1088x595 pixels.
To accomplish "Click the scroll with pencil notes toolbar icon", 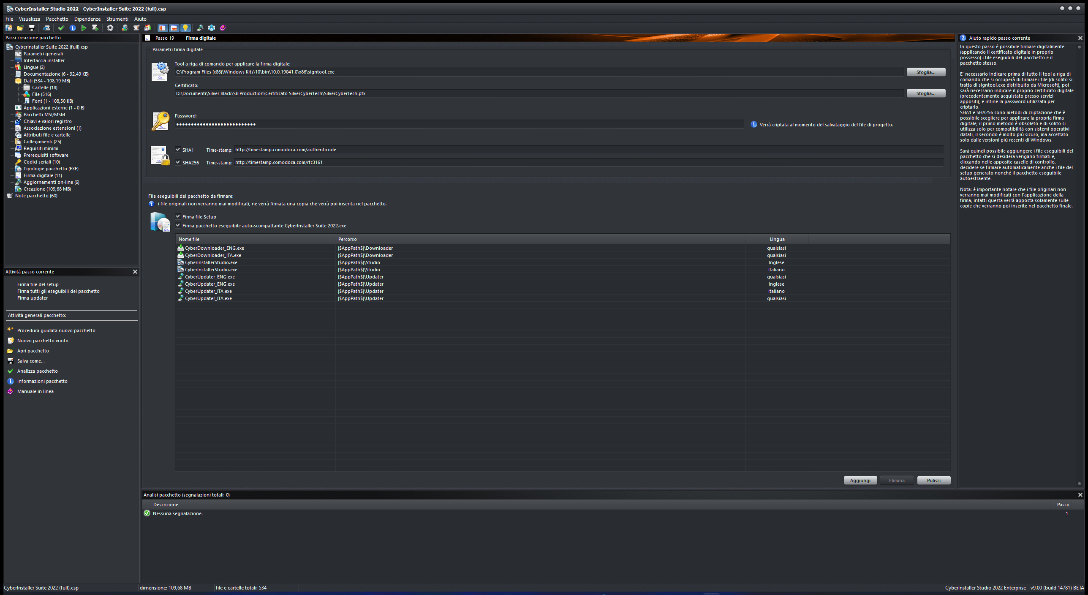I will (x=136, y=28).
